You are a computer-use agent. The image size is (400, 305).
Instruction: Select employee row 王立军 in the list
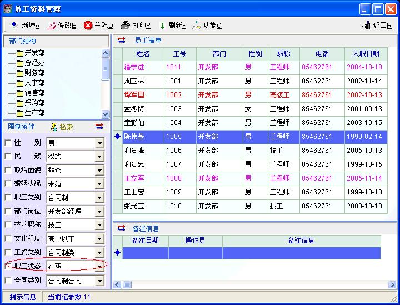pos(134,178)
